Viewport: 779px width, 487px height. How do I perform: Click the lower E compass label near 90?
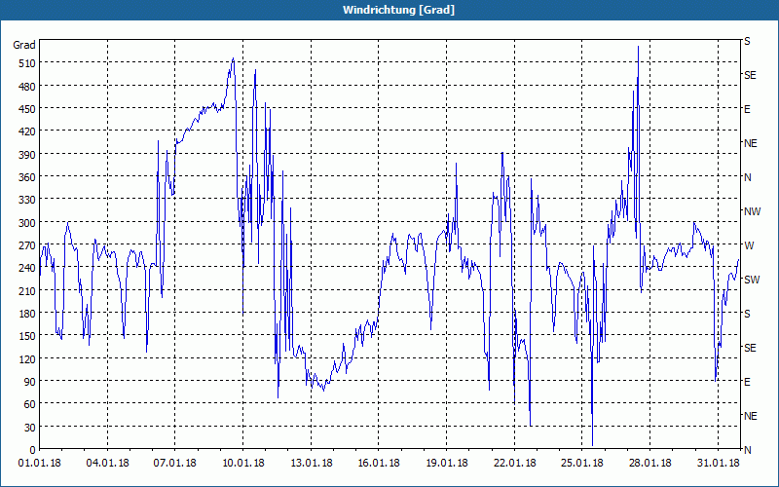click(x=747, y=382)
